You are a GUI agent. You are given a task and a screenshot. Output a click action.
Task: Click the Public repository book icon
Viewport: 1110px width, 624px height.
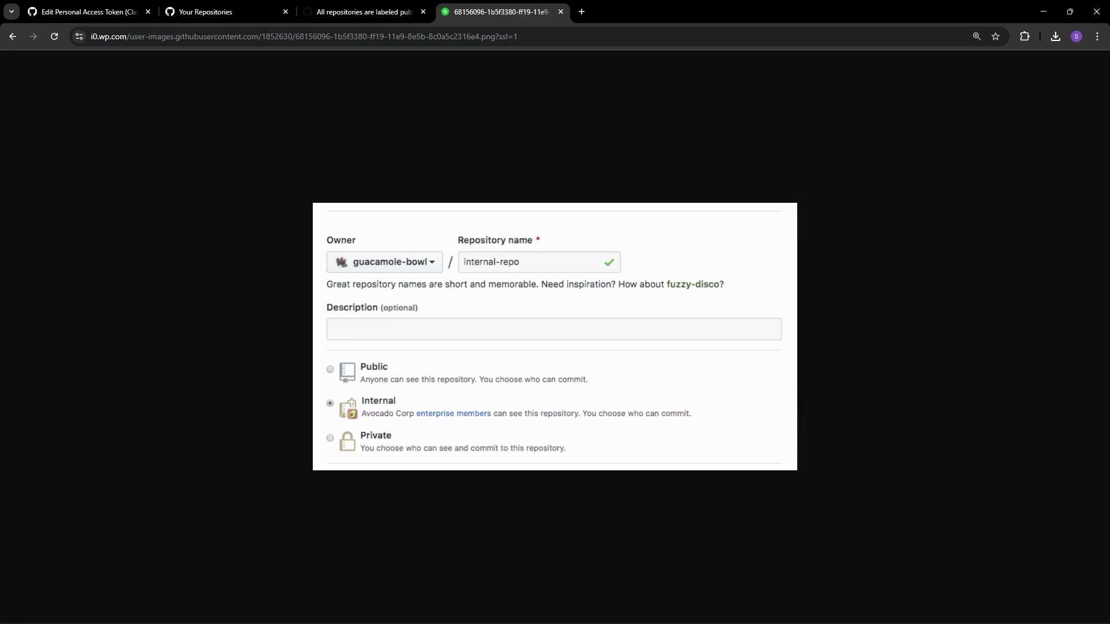click(347, 373)
